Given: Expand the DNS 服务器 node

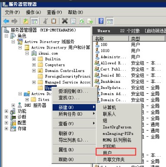Looking at the screenshot, I should point(13,105).
